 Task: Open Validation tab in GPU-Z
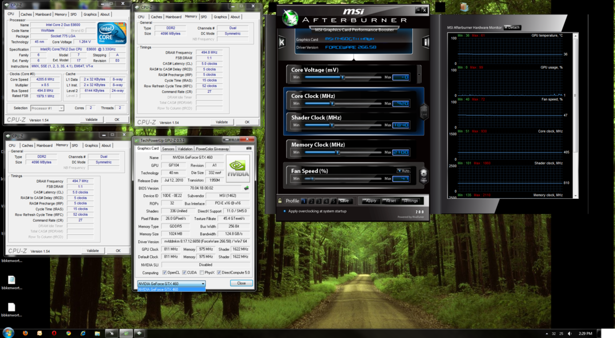pos(185,149)
